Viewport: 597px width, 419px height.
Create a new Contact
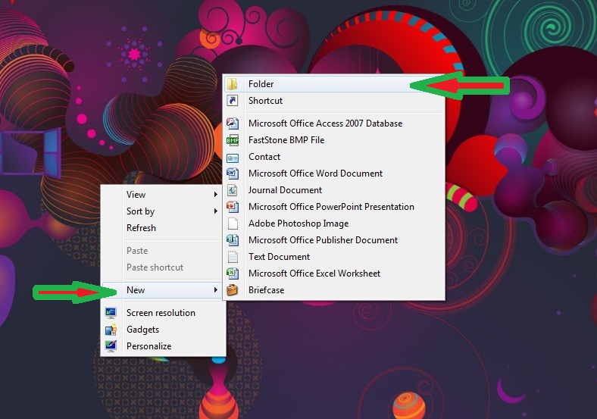[x=333, y=157]
